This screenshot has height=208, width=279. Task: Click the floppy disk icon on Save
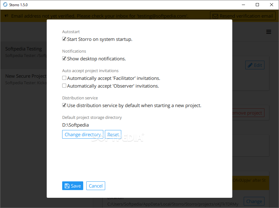coord(67,186)
